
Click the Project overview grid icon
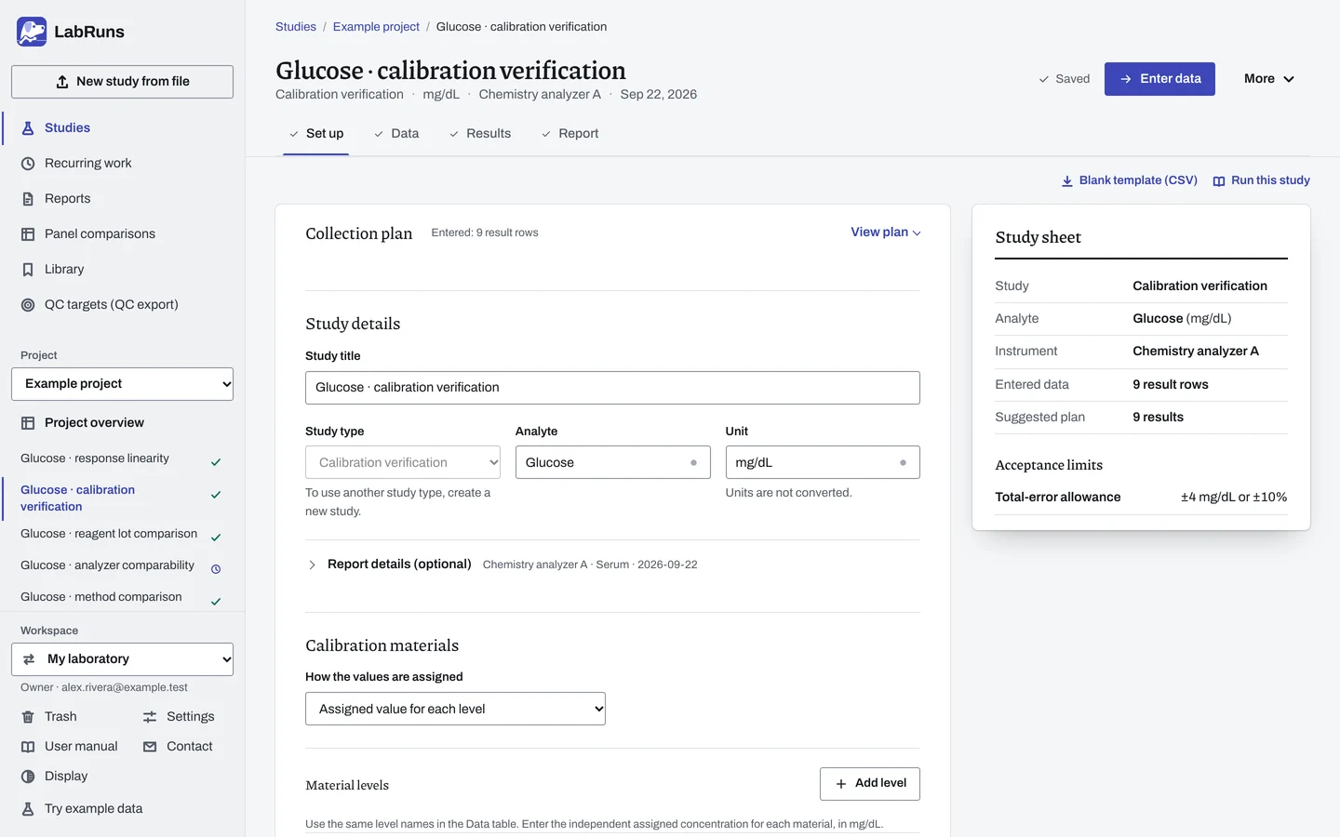[x=28, y=423]
